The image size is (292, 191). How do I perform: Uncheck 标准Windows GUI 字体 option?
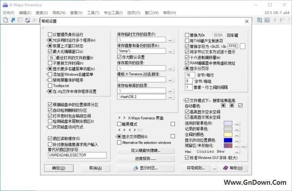point(187,157)
